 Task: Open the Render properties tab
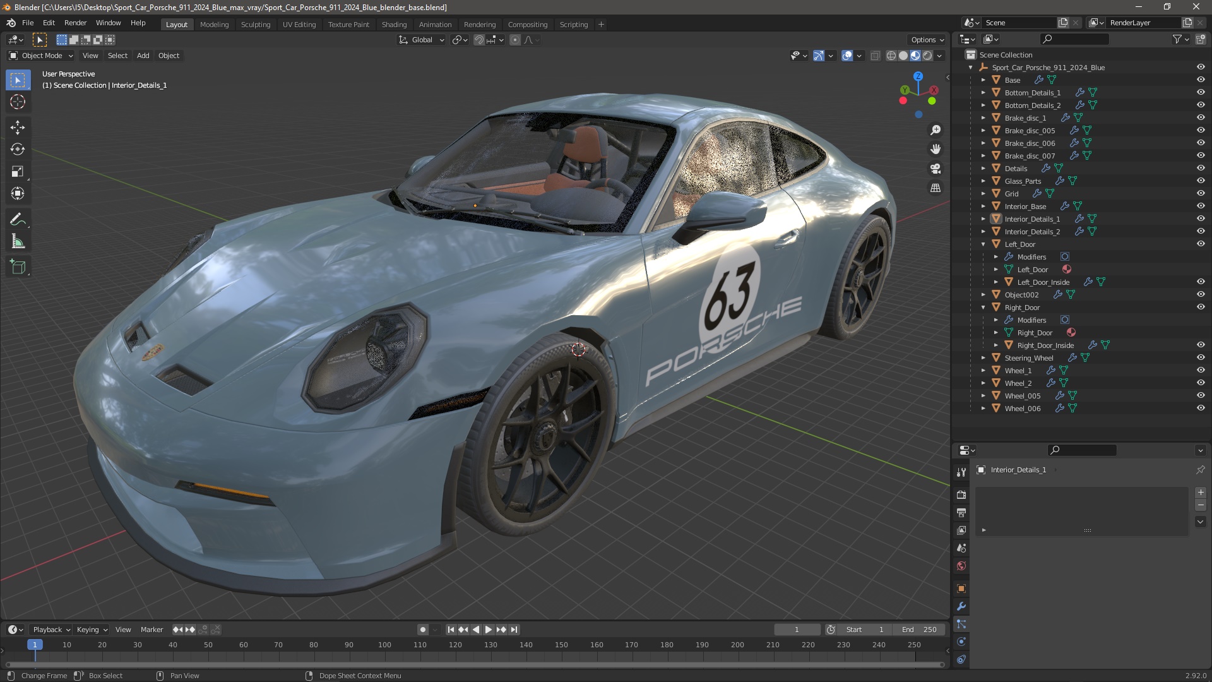[961, 495]
